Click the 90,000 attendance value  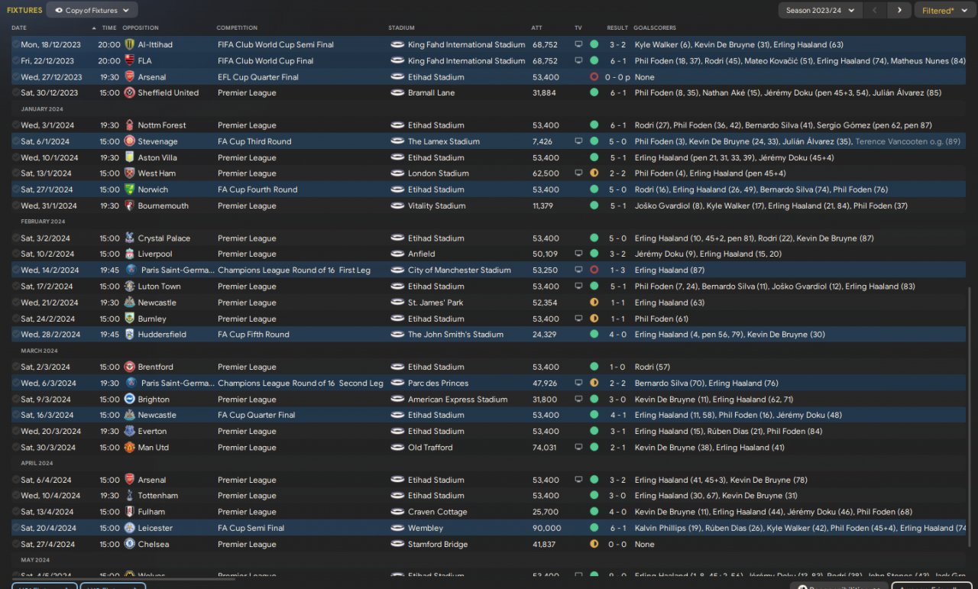(547, 528)
